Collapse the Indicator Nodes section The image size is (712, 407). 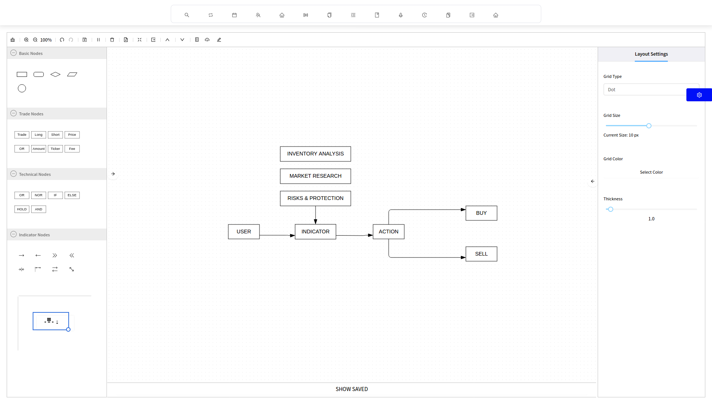click(14, 234)
